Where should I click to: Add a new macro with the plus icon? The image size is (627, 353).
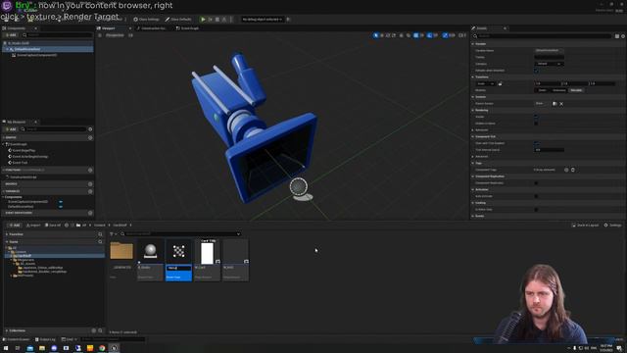click(x=90, y=184)
